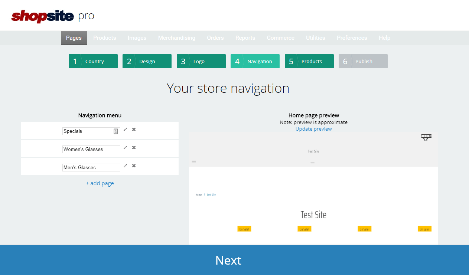Remove the Women's Glasses menu entry
This screenshot has width=469, height=275.
click(x=134, y=148)
